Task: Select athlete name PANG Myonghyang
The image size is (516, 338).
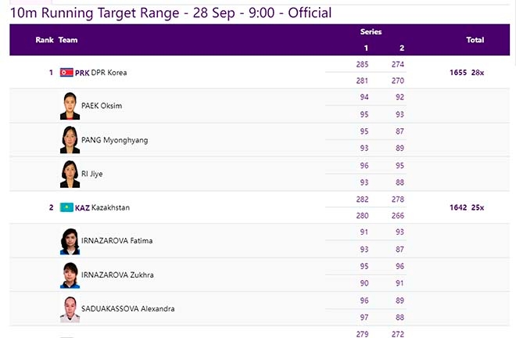Action: 115,140
